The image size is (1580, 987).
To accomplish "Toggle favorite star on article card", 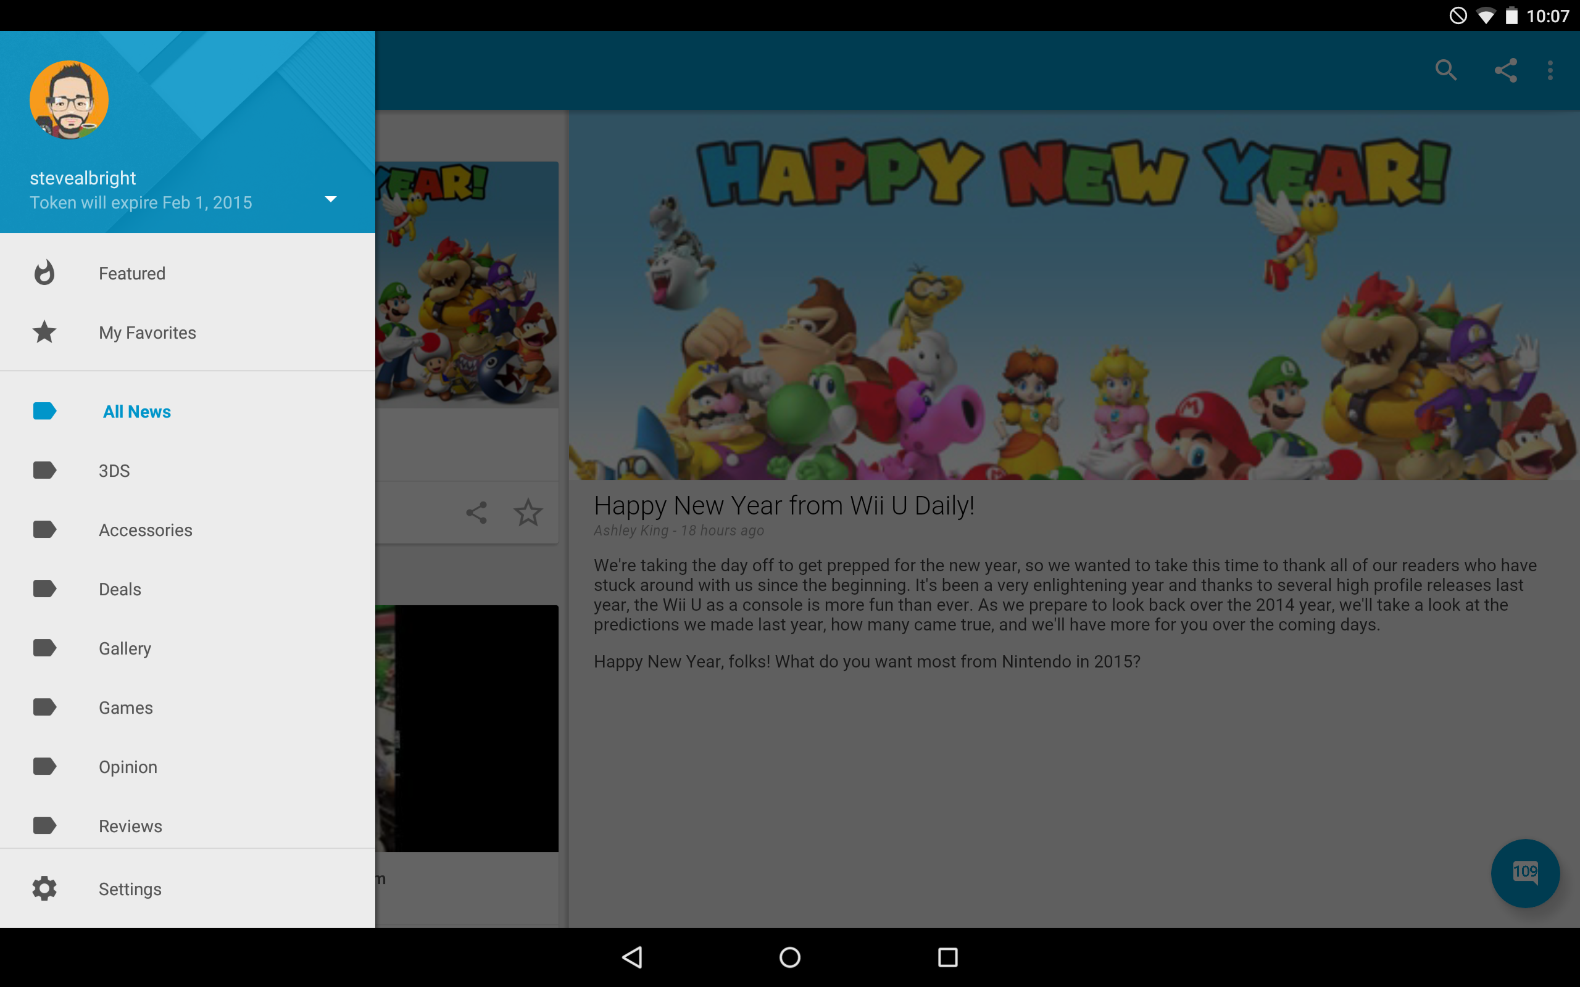I will 528,513.
